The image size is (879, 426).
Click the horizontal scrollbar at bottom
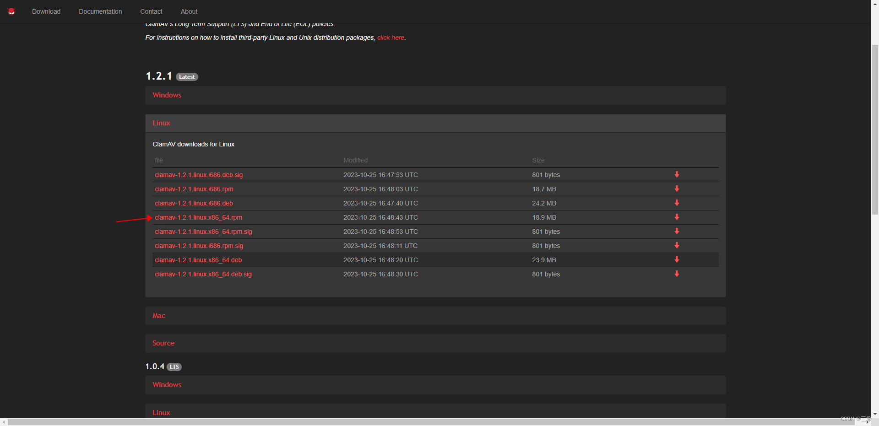click(430, 422)
